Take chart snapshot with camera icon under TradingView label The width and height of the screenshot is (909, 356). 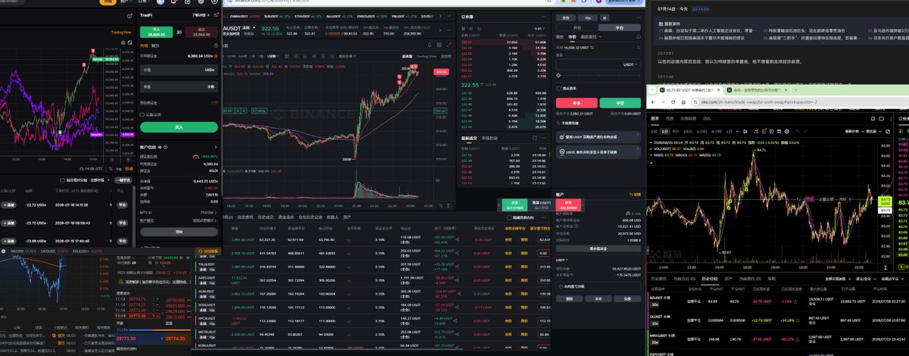point(123,42)
